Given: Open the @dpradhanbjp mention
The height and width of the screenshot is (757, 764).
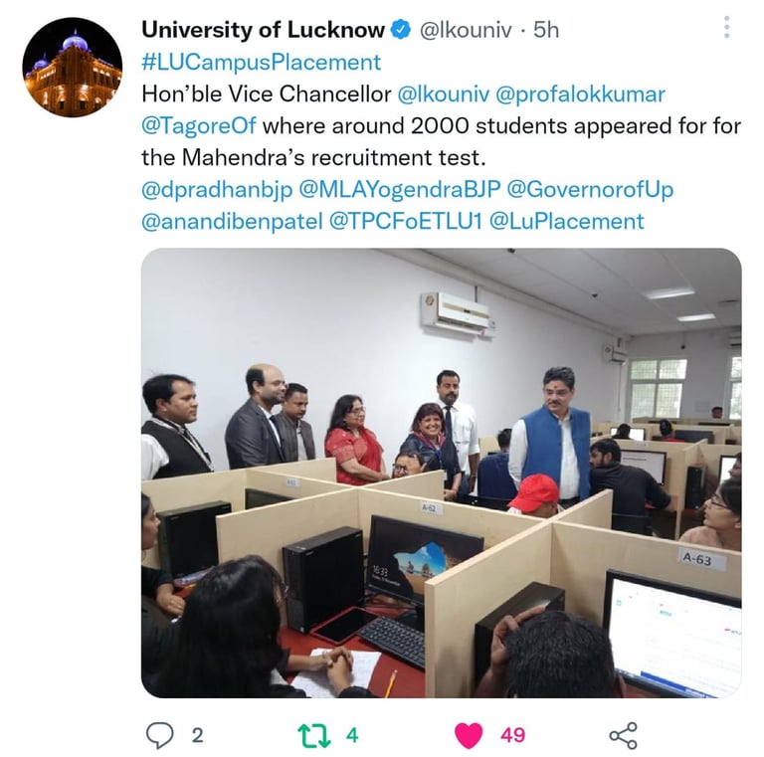Looking at the screenshot, I should tap(217, 190).
